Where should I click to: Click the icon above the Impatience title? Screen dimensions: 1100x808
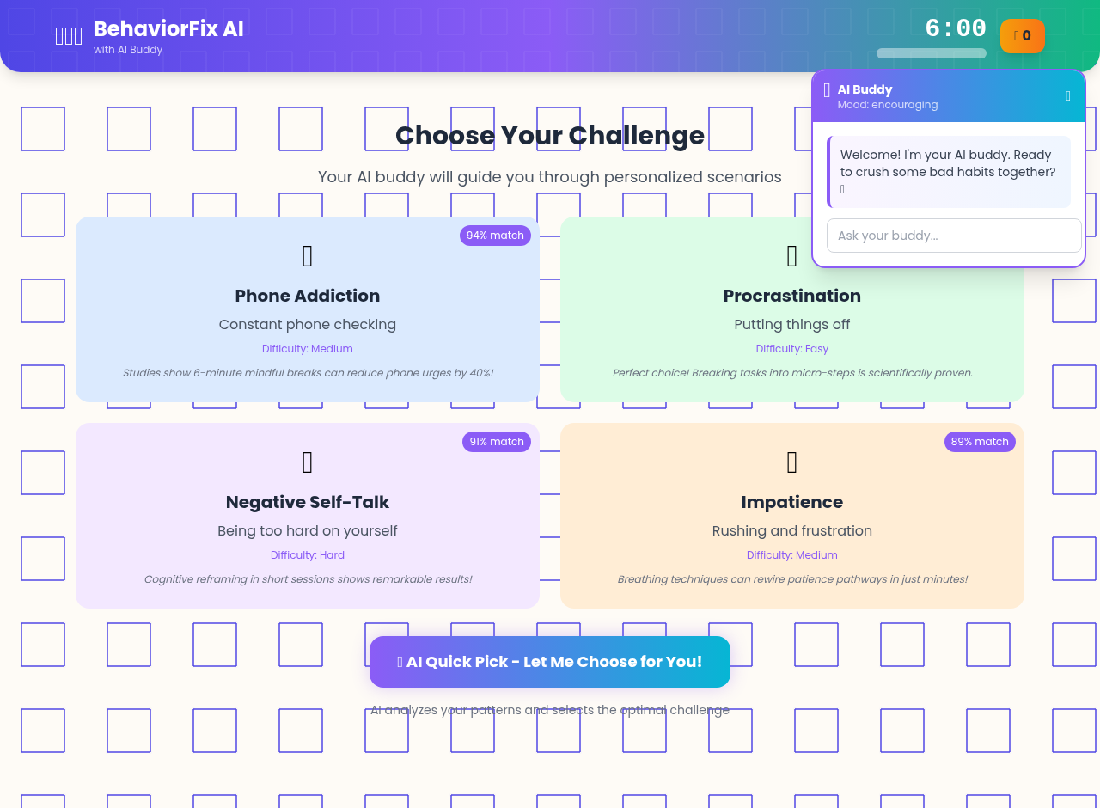(791, 462)
